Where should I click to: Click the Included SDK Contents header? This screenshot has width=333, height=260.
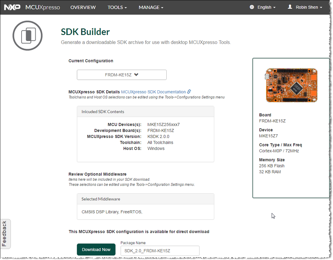[145, 112]
